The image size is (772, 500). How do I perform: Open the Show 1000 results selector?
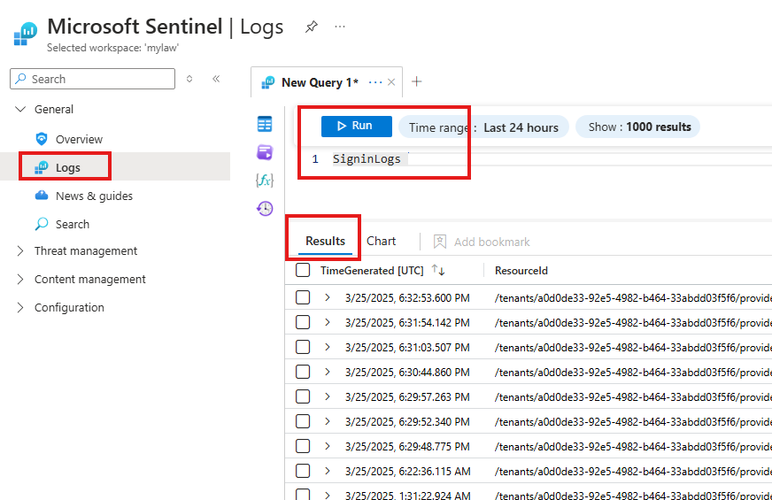[638, 127]
